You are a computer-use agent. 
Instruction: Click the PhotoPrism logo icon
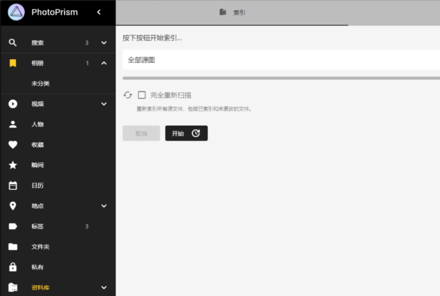point(16,12)
